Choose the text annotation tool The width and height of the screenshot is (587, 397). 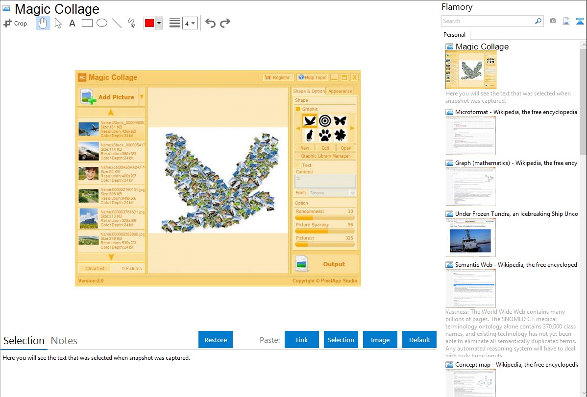(x=72, y=23)
